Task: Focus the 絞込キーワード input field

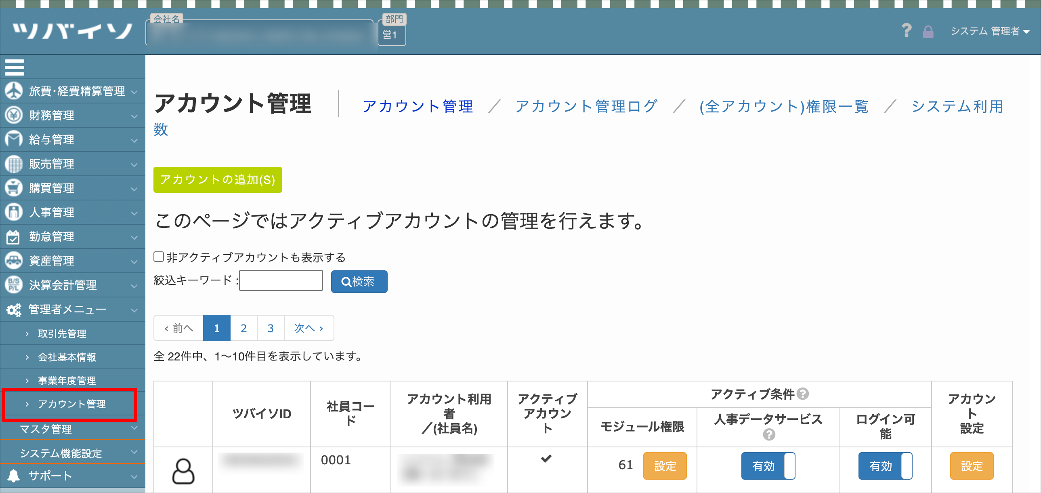Action: 281,280
